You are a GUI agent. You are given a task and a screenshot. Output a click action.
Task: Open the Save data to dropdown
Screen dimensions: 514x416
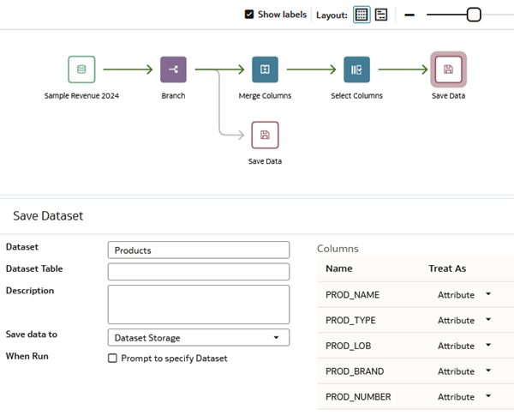199,338
